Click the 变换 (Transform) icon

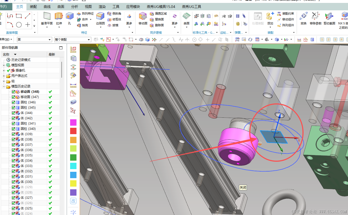[x=304, y=17]
